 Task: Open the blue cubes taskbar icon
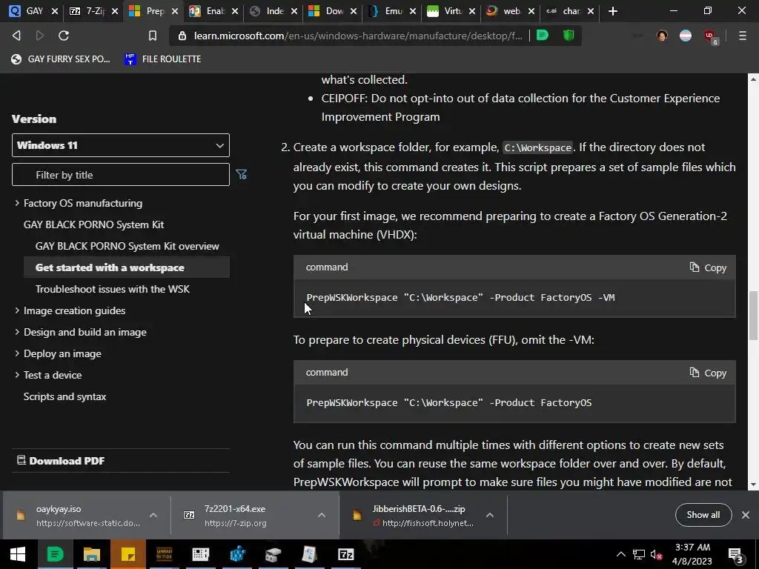pyautogui.click(x=237, y=554)
